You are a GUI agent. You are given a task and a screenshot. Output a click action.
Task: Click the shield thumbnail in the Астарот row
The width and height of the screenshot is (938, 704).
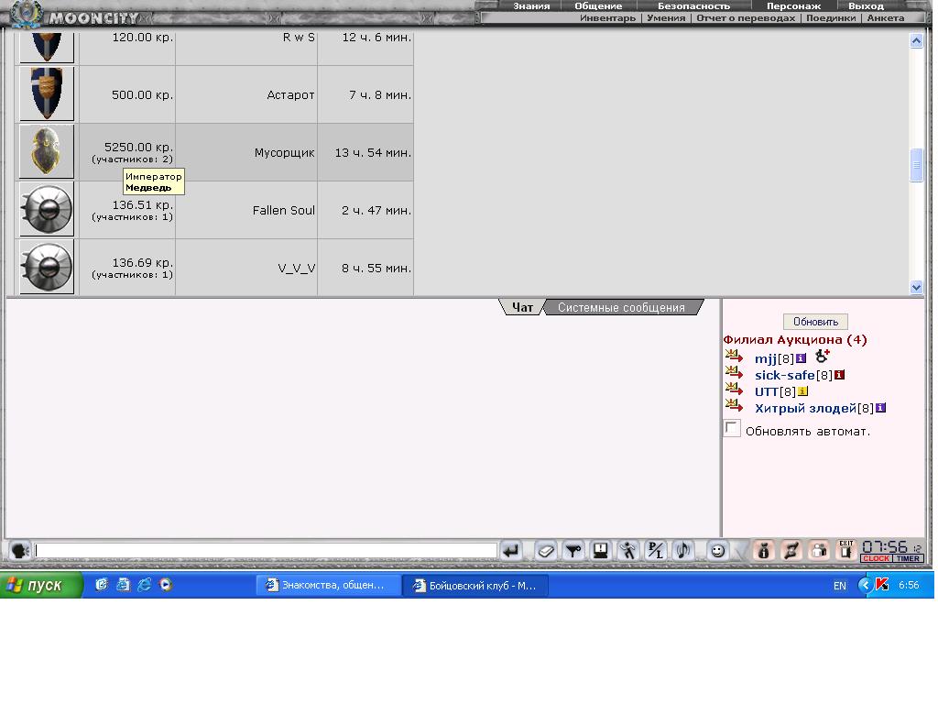click(x=47, y=94)
